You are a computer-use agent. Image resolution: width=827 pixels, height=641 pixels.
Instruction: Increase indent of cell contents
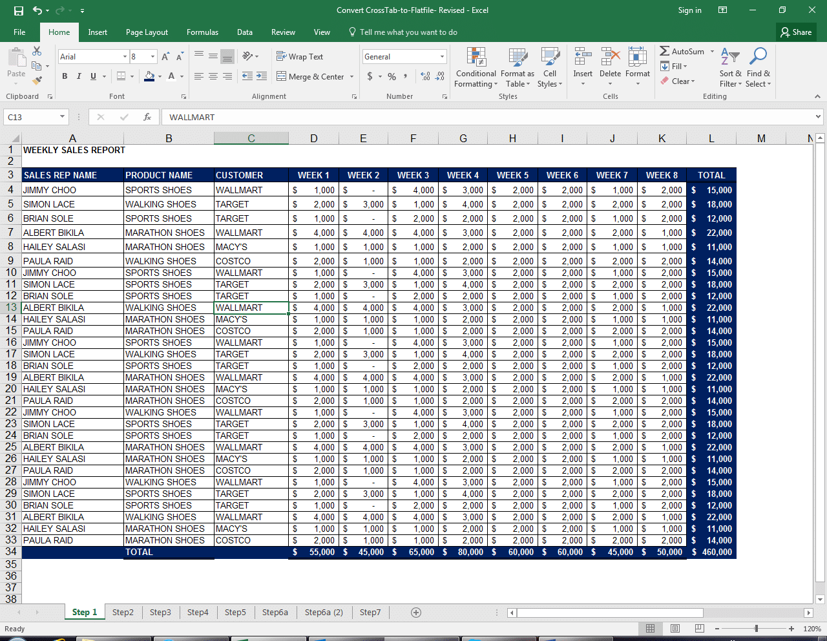[262, 76]
